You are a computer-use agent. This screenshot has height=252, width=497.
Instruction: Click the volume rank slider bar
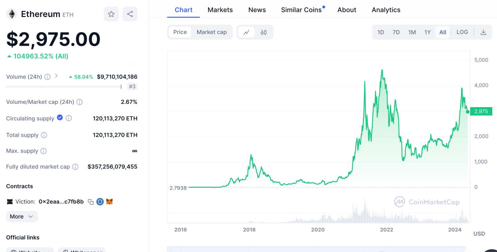click(64, 87)
